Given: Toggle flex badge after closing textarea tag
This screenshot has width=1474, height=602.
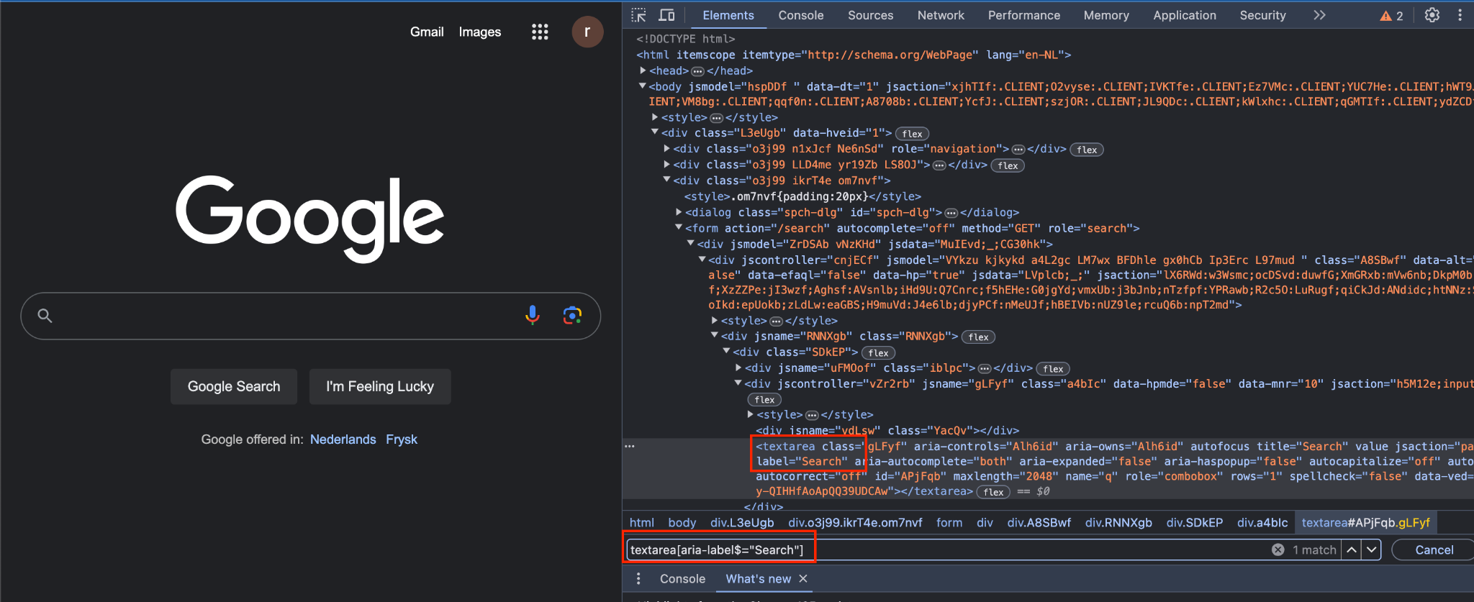Looking at the screenshot, I should (x=994, y=492).
